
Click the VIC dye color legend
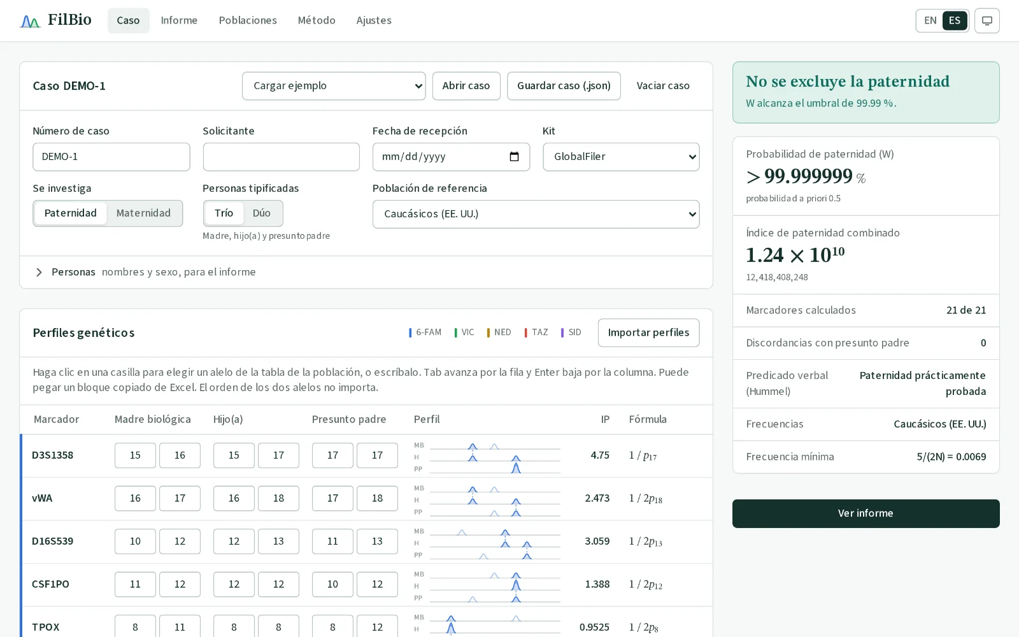(464, 333)
